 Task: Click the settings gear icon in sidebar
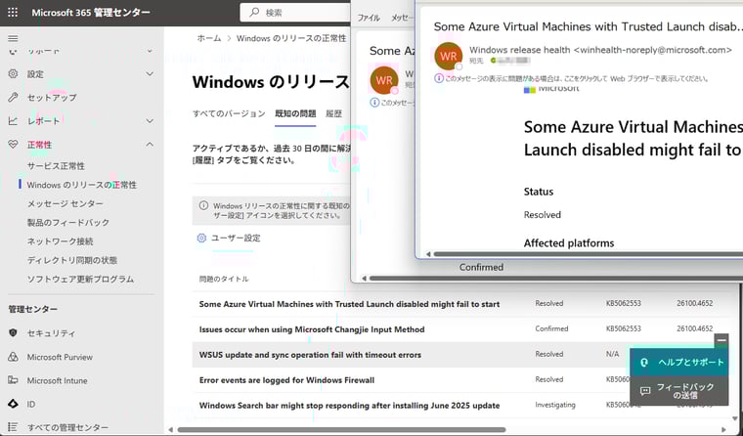coord(13,74)
